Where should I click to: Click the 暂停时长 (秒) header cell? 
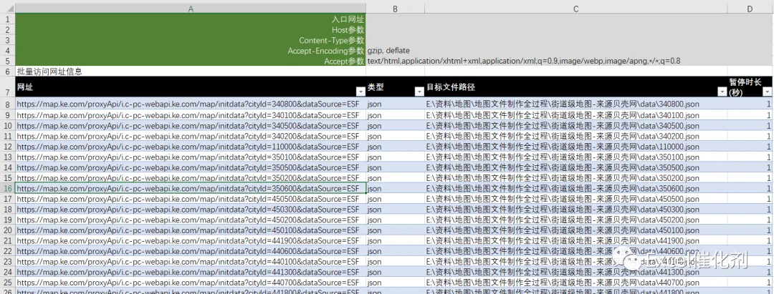750,87
